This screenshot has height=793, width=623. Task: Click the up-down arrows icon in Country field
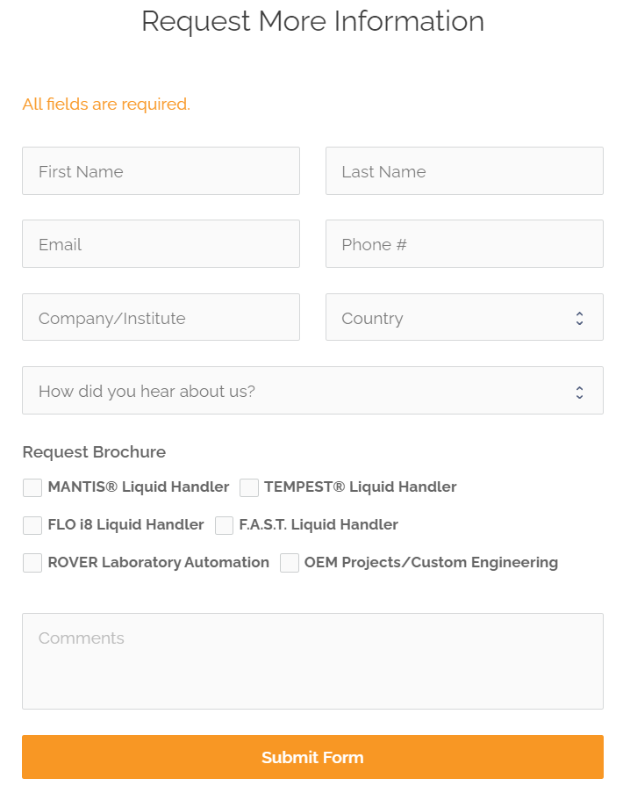coord(579,318)
